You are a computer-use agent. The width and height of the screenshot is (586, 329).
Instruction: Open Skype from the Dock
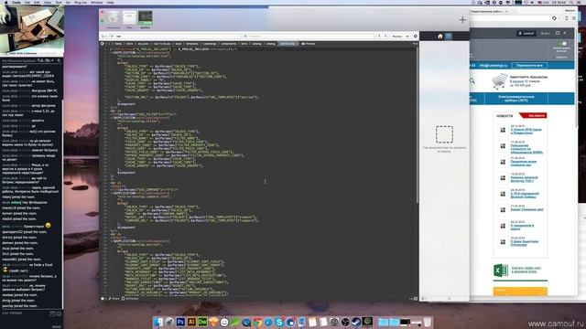(x=279, y=322)
